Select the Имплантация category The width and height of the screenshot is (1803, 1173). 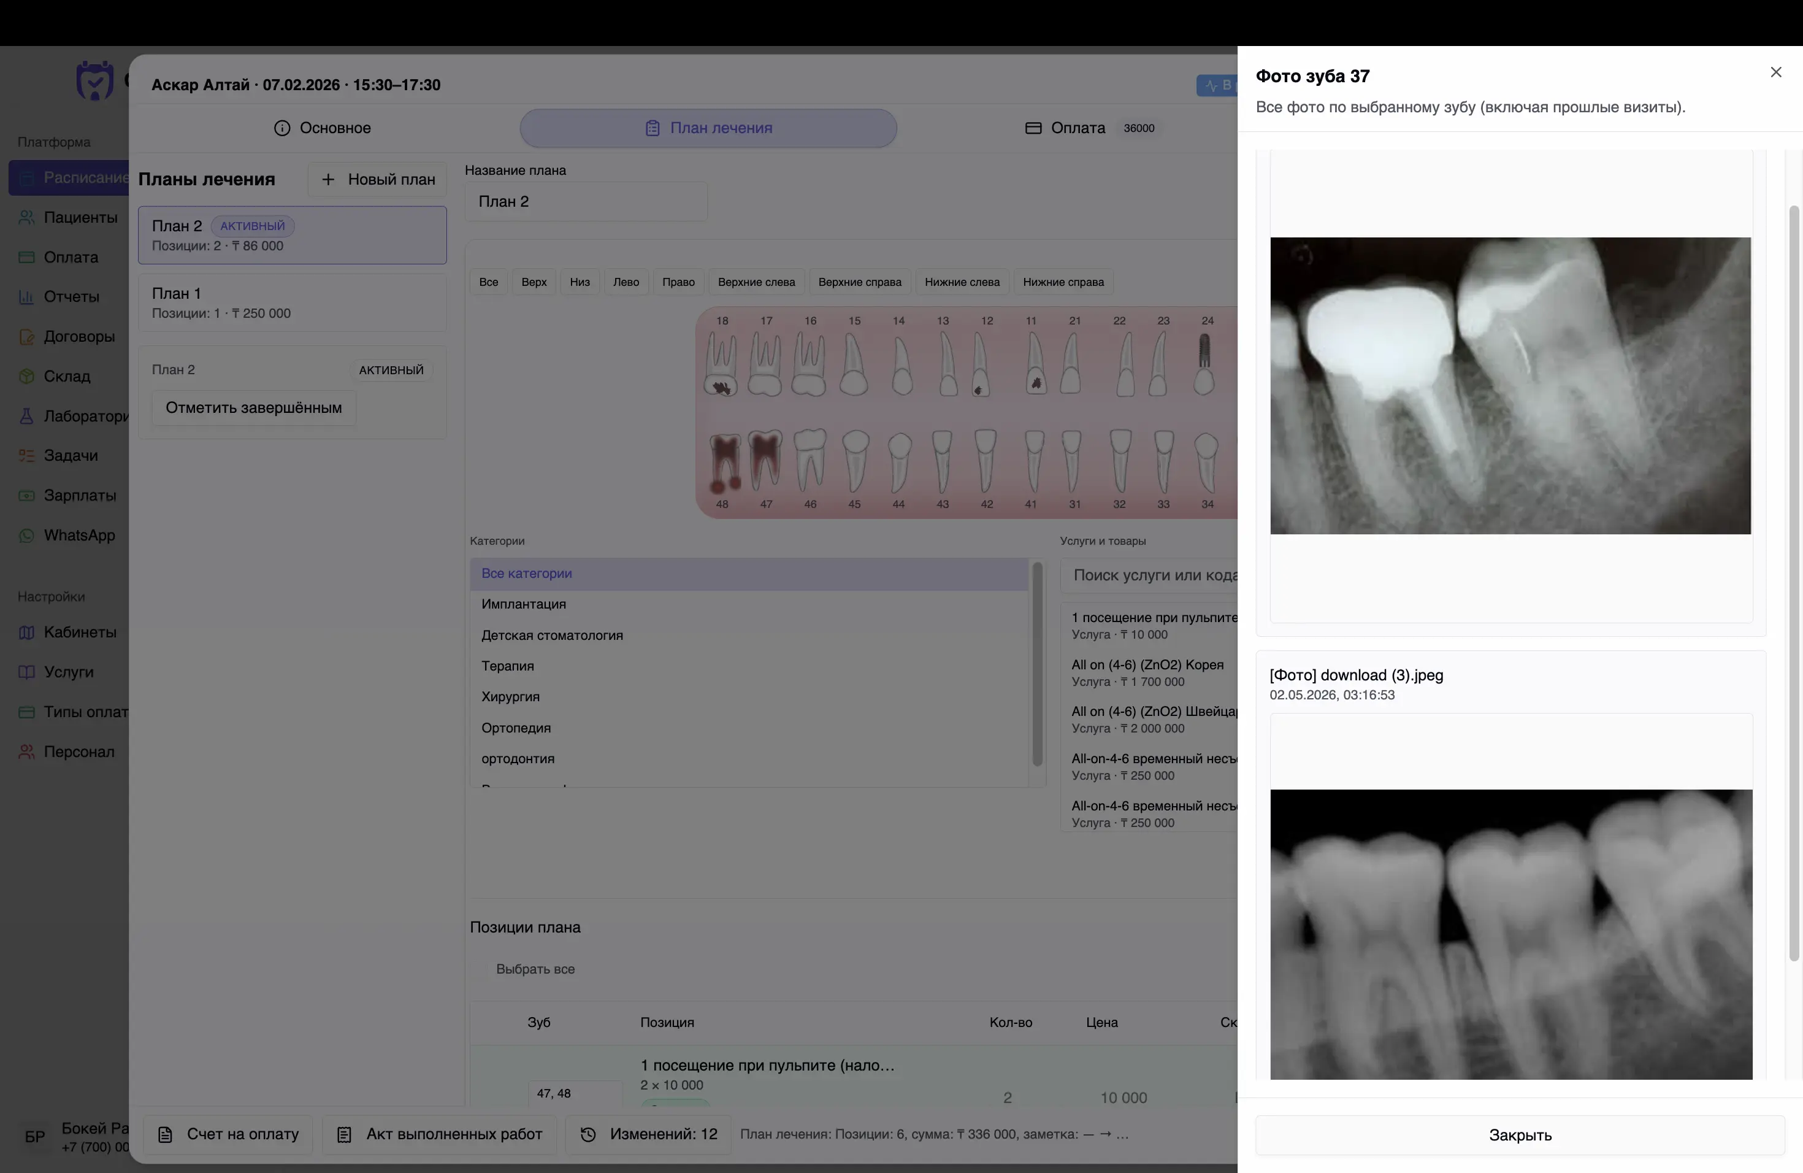coord(748,604)
